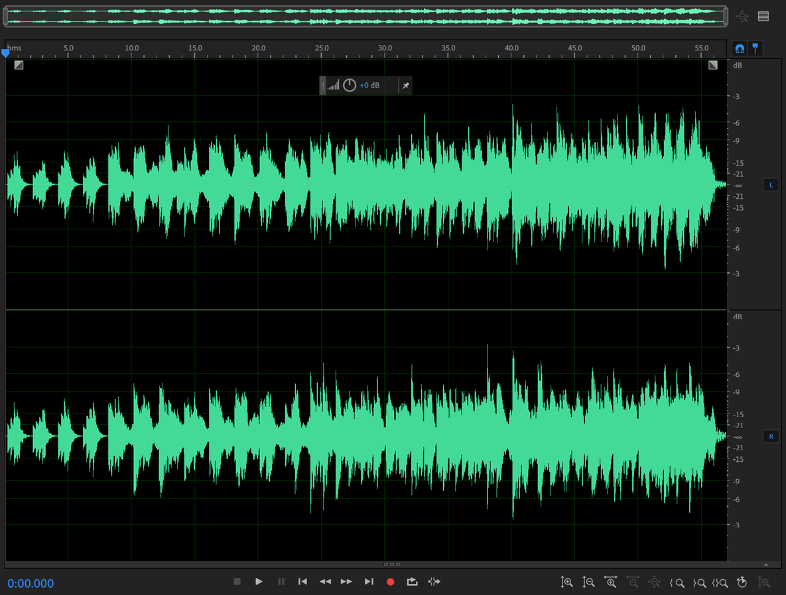Click the HUD drag grip handle
Screen dimensions: 786x595
[x=323, y=85]
